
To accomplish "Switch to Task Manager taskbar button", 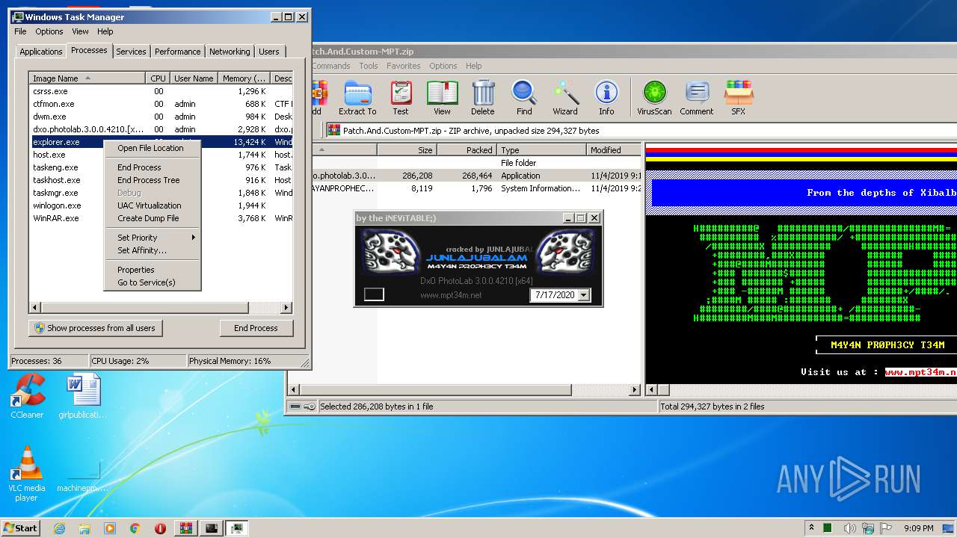I will [x=236, y=528].
